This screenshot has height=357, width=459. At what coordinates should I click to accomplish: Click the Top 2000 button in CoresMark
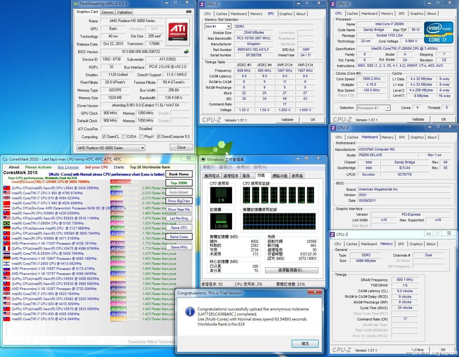(x=179, y=183)
